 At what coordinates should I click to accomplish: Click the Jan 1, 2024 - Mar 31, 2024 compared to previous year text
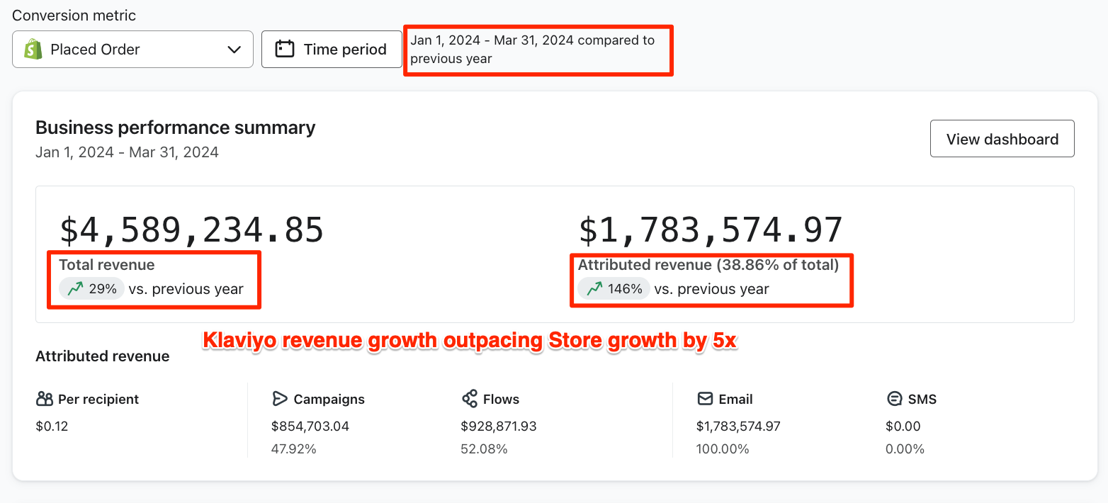[533, 50]
